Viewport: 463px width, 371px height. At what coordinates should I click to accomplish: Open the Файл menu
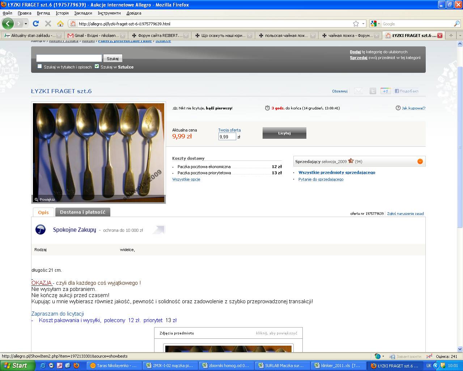pos(7,13)
